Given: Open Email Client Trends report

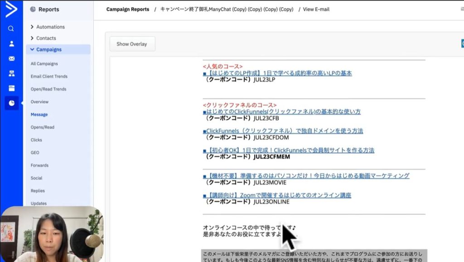Looking at the screenshot, I should (x=49, y=77).
